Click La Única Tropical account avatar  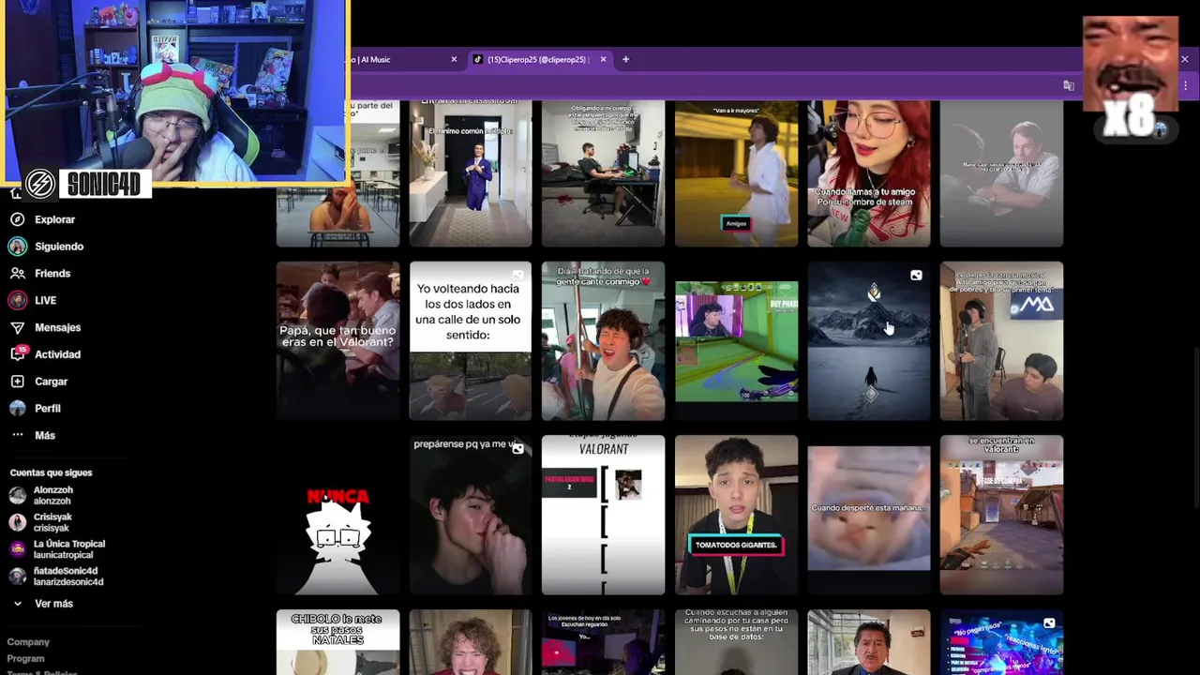[17, 549]
